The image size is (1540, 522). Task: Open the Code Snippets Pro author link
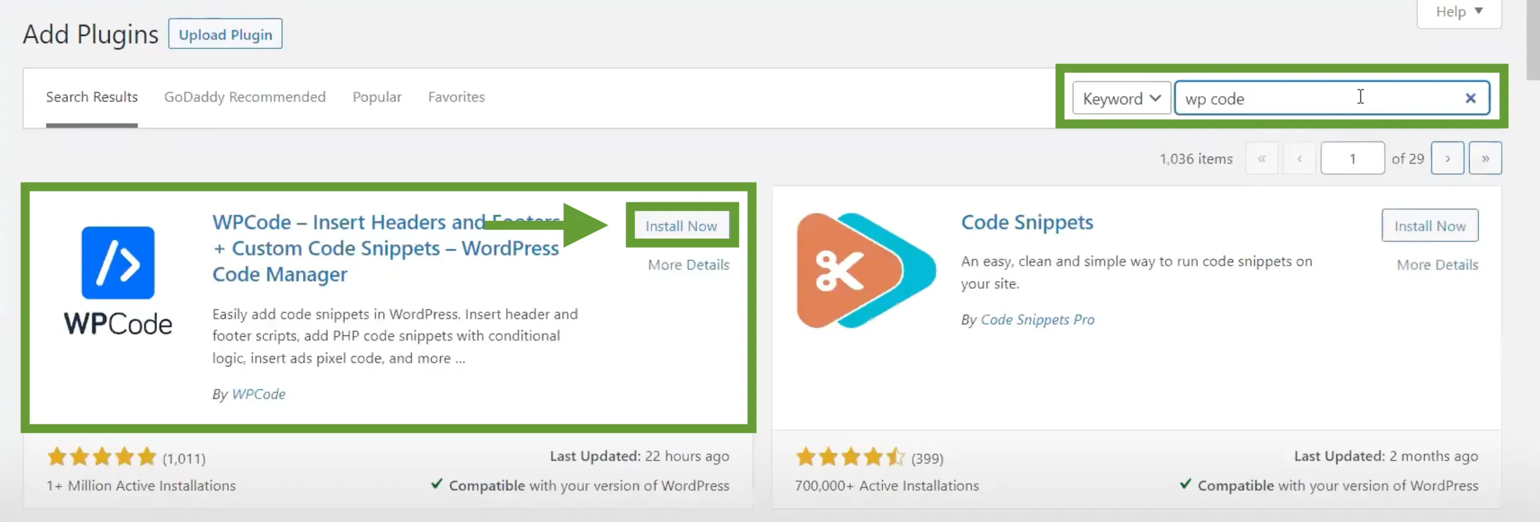tap(1037, 320)
